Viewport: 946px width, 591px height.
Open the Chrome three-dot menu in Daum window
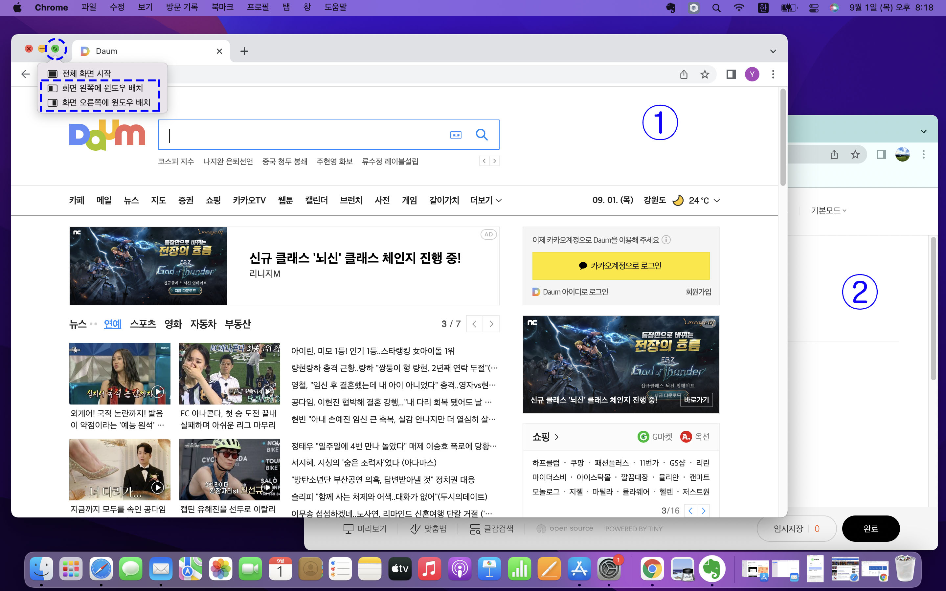[x=773, y=74]
